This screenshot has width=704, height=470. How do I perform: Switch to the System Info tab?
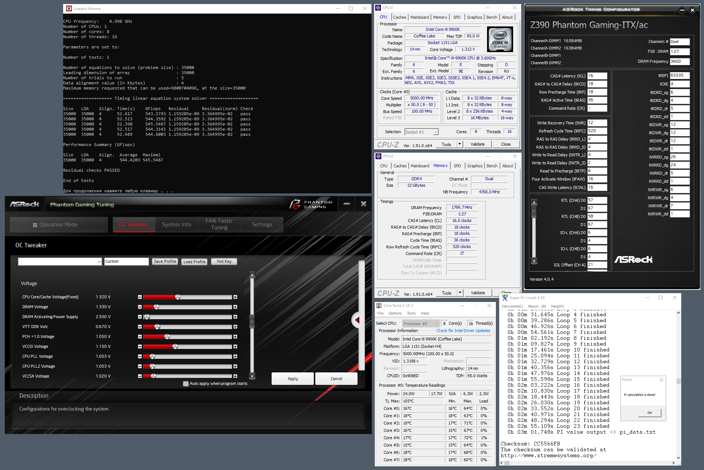point(177,225)
